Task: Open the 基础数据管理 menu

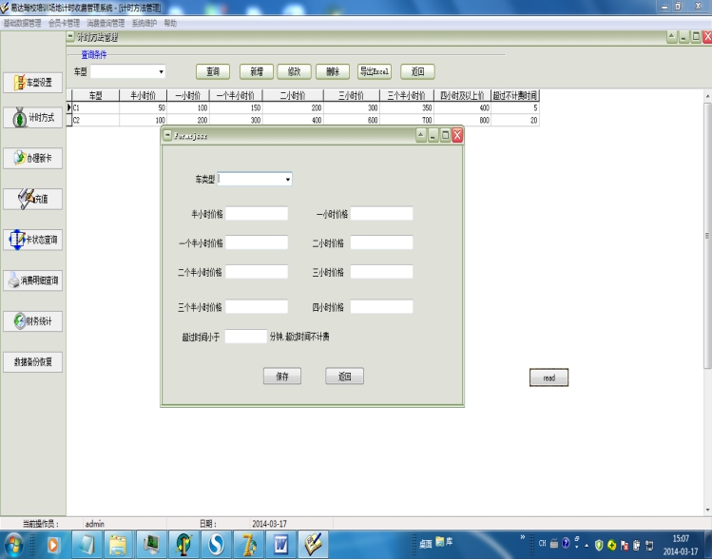Action: click(22, 23)
